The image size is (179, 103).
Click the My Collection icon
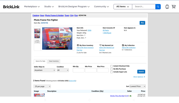tap(123, 45)
